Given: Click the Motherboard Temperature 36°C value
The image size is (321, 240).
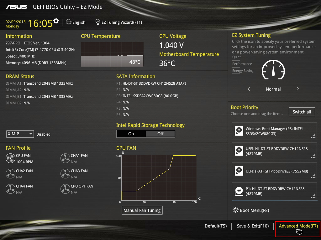Looking at the screenshot, I should click(167, 63).
